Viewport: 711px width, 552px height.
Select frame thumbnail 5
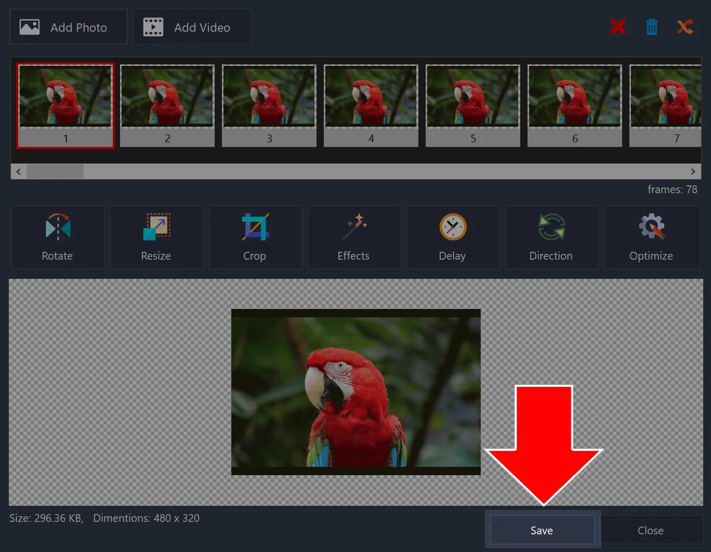(x=473, y=106)
